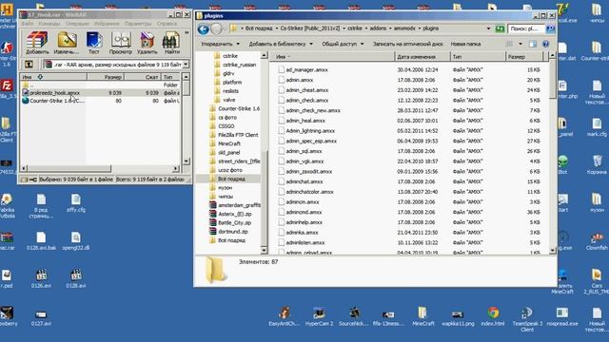The width and height of the screenshot is (609, 342).
Task: Open the Команды menu in WinRAR
Action: tap(49, 24)
